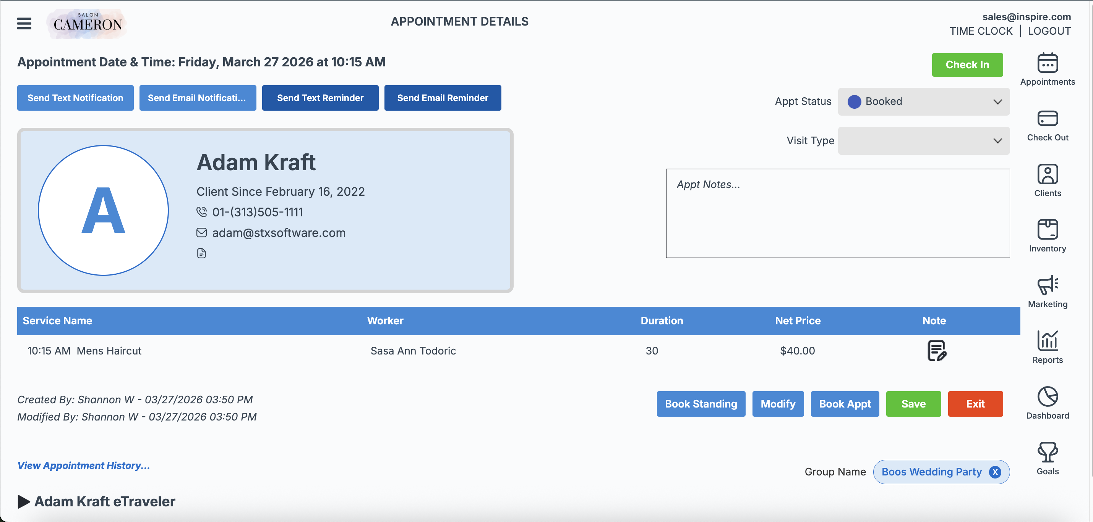Screen dimensions: 1093x522
Task: Go to Check Out sidebar icon
Action: (1047, 119)
